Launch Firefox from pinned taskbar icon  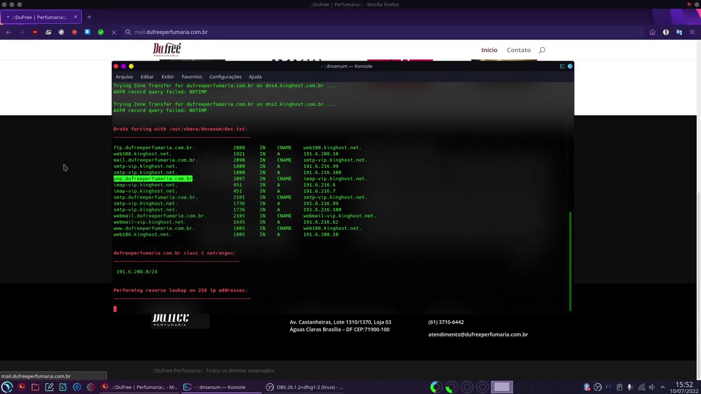[21, 387]
